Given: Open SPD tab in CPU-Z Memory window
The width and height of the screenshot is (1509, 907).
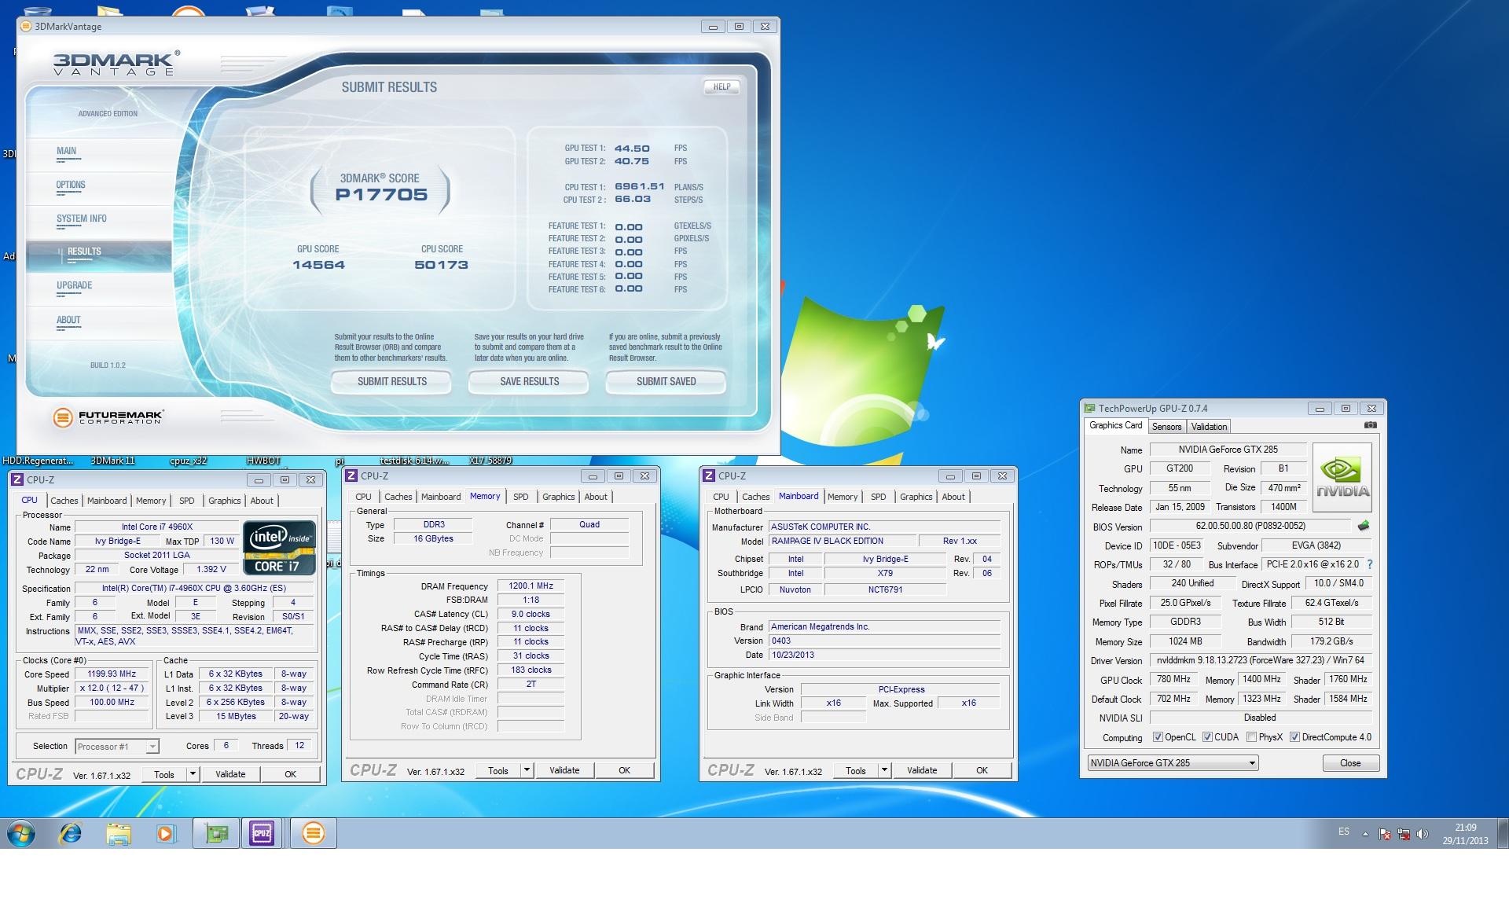Looking at the screenshot, I should (x=520, y=497).
